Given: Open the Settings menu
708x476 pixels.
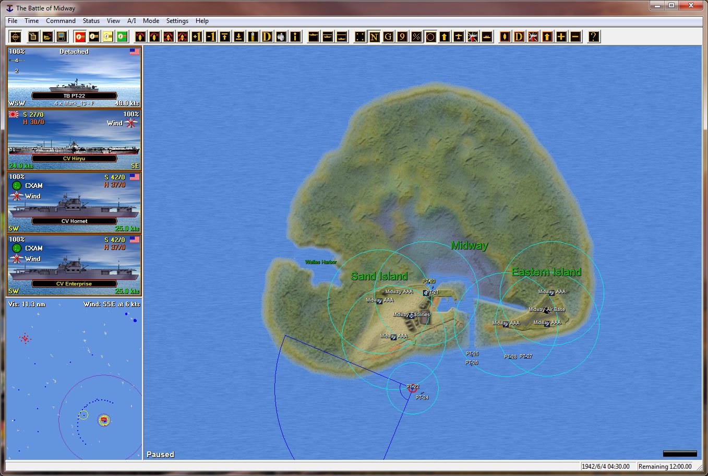Looking at the screenshot, I should coord(177,21).
